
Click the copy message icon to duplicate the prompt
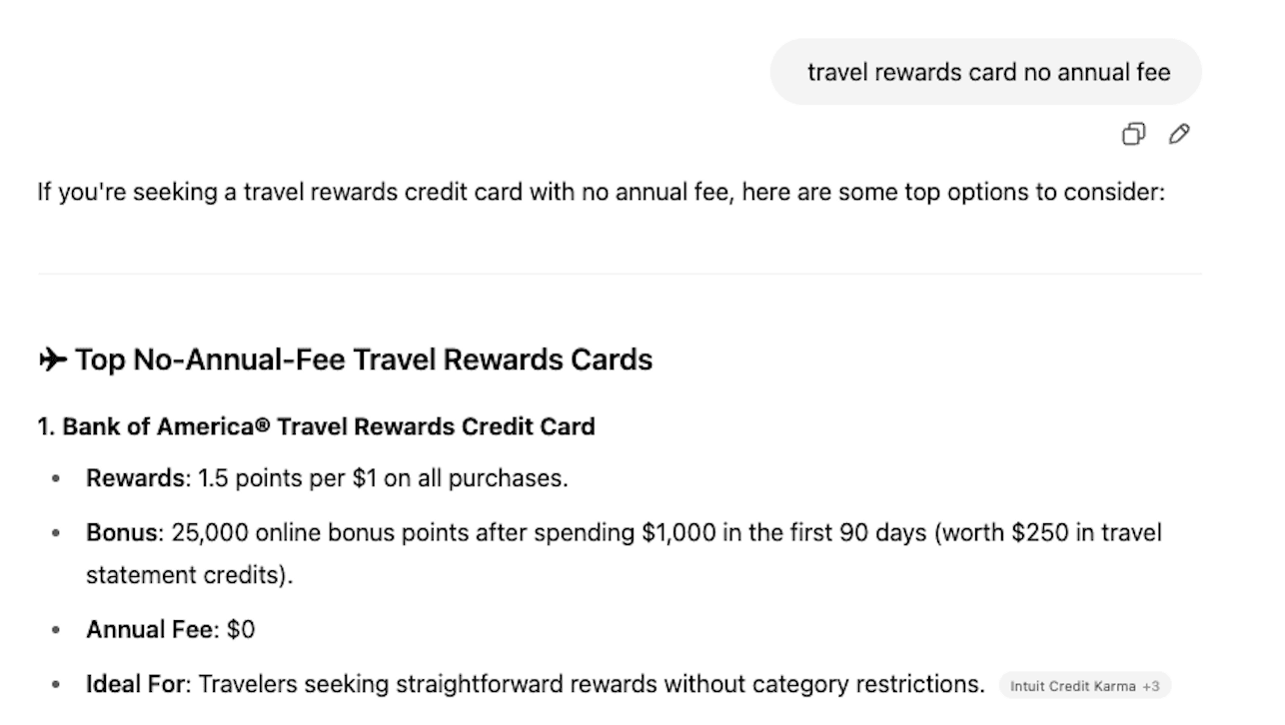pos(1133,133)
